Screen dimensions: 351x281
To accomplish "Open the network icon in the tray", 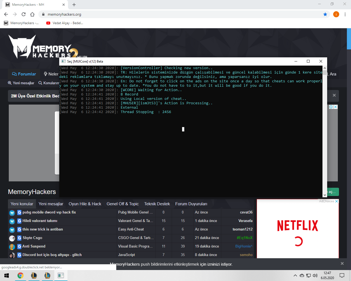I will click(308, 276).
